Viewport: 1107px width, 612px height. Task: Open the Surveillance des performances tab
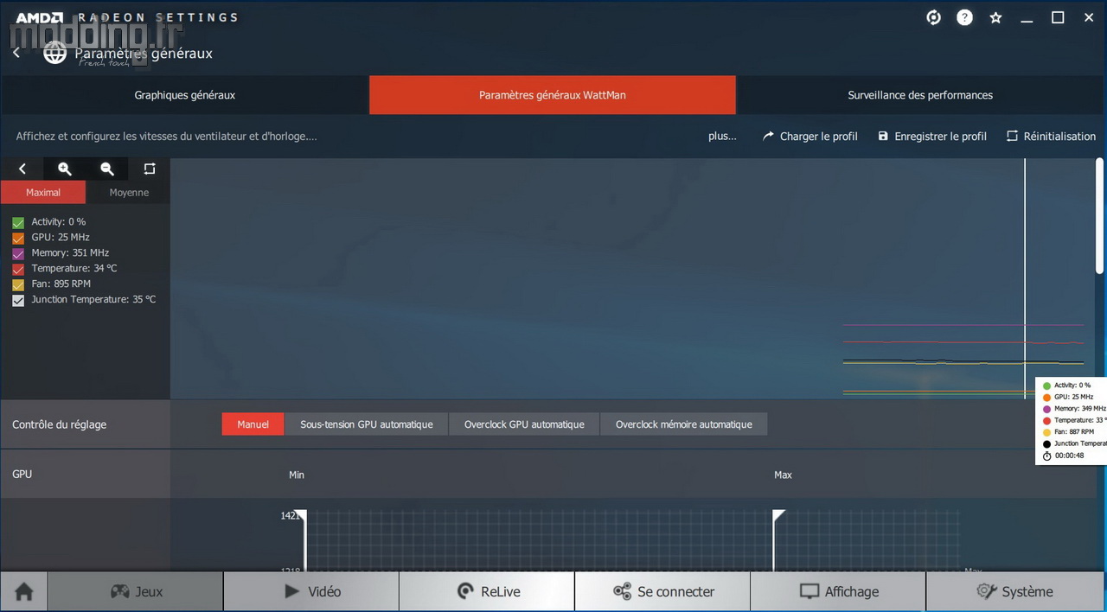(x=920, y=95)
